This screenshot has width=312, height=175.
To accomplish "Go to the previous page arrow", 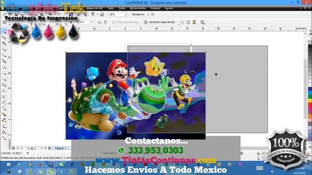I will tap(21, 148).
